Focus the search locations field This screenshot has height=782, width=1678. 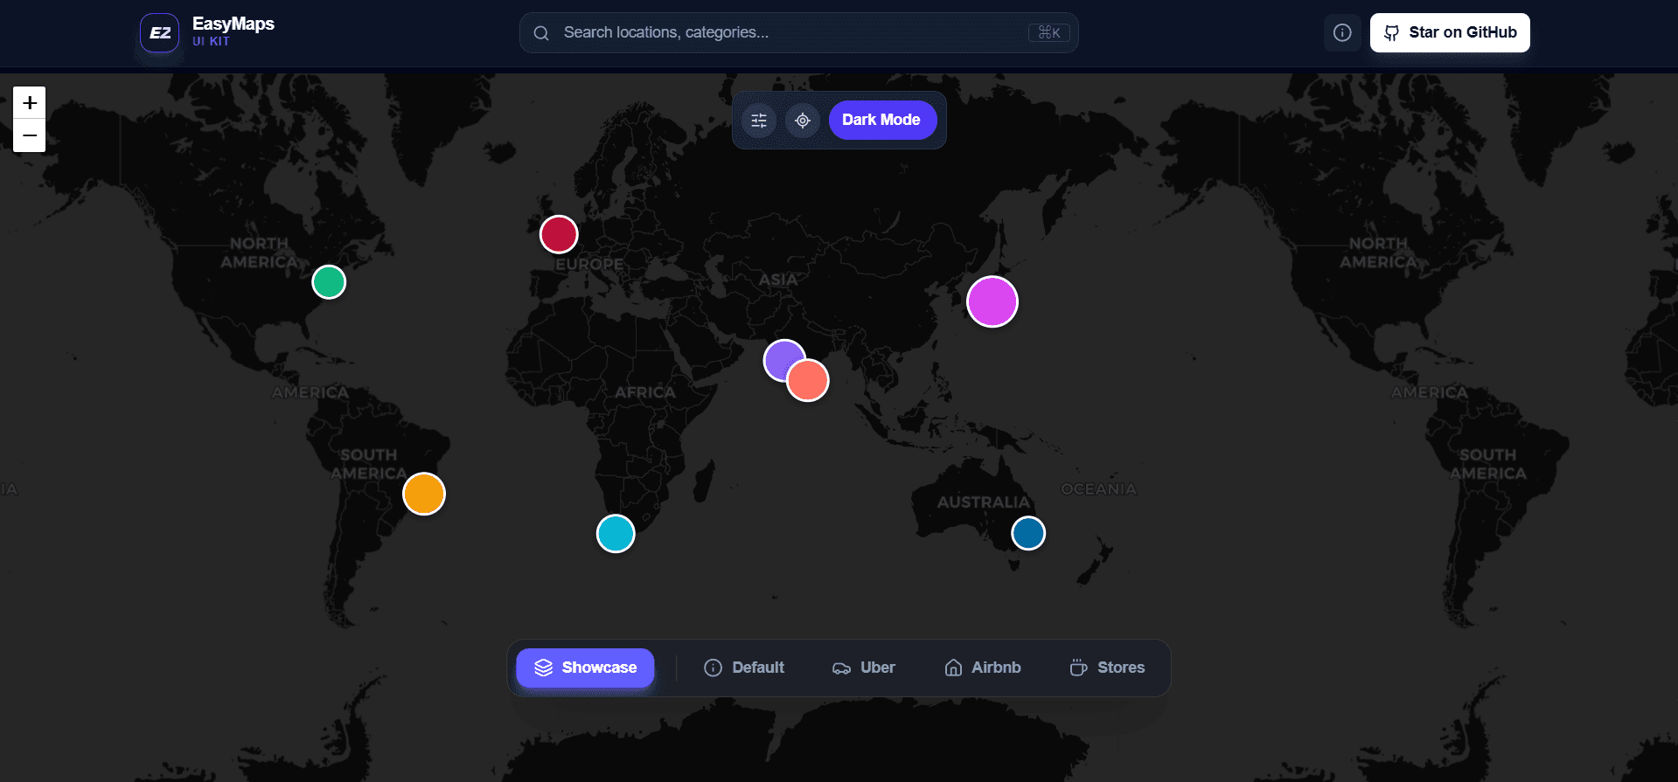798,33
